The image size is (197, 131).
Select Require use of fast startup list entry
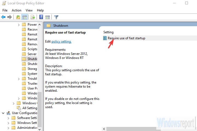(126, 38)
